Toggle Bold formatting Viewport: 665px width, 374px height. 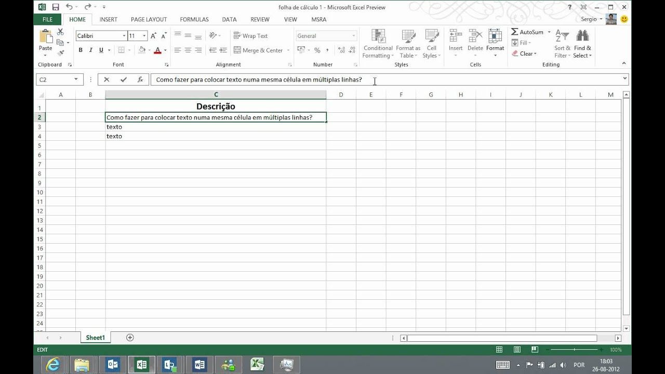[81, 50]
